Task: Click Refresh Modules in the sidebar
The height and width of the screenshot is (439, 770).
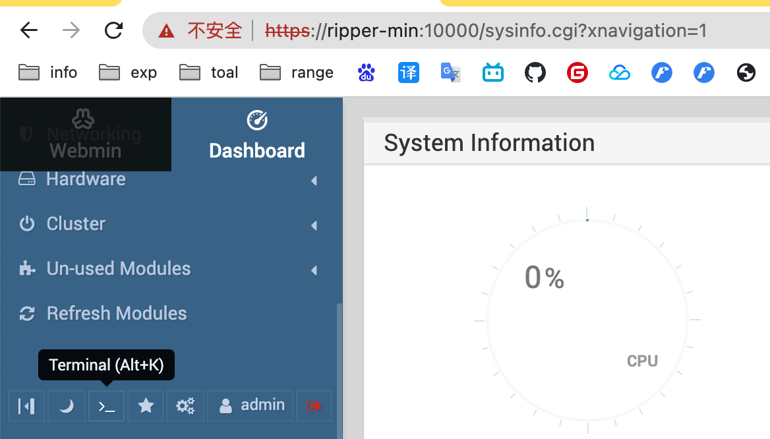Action: tap(117, 313)
